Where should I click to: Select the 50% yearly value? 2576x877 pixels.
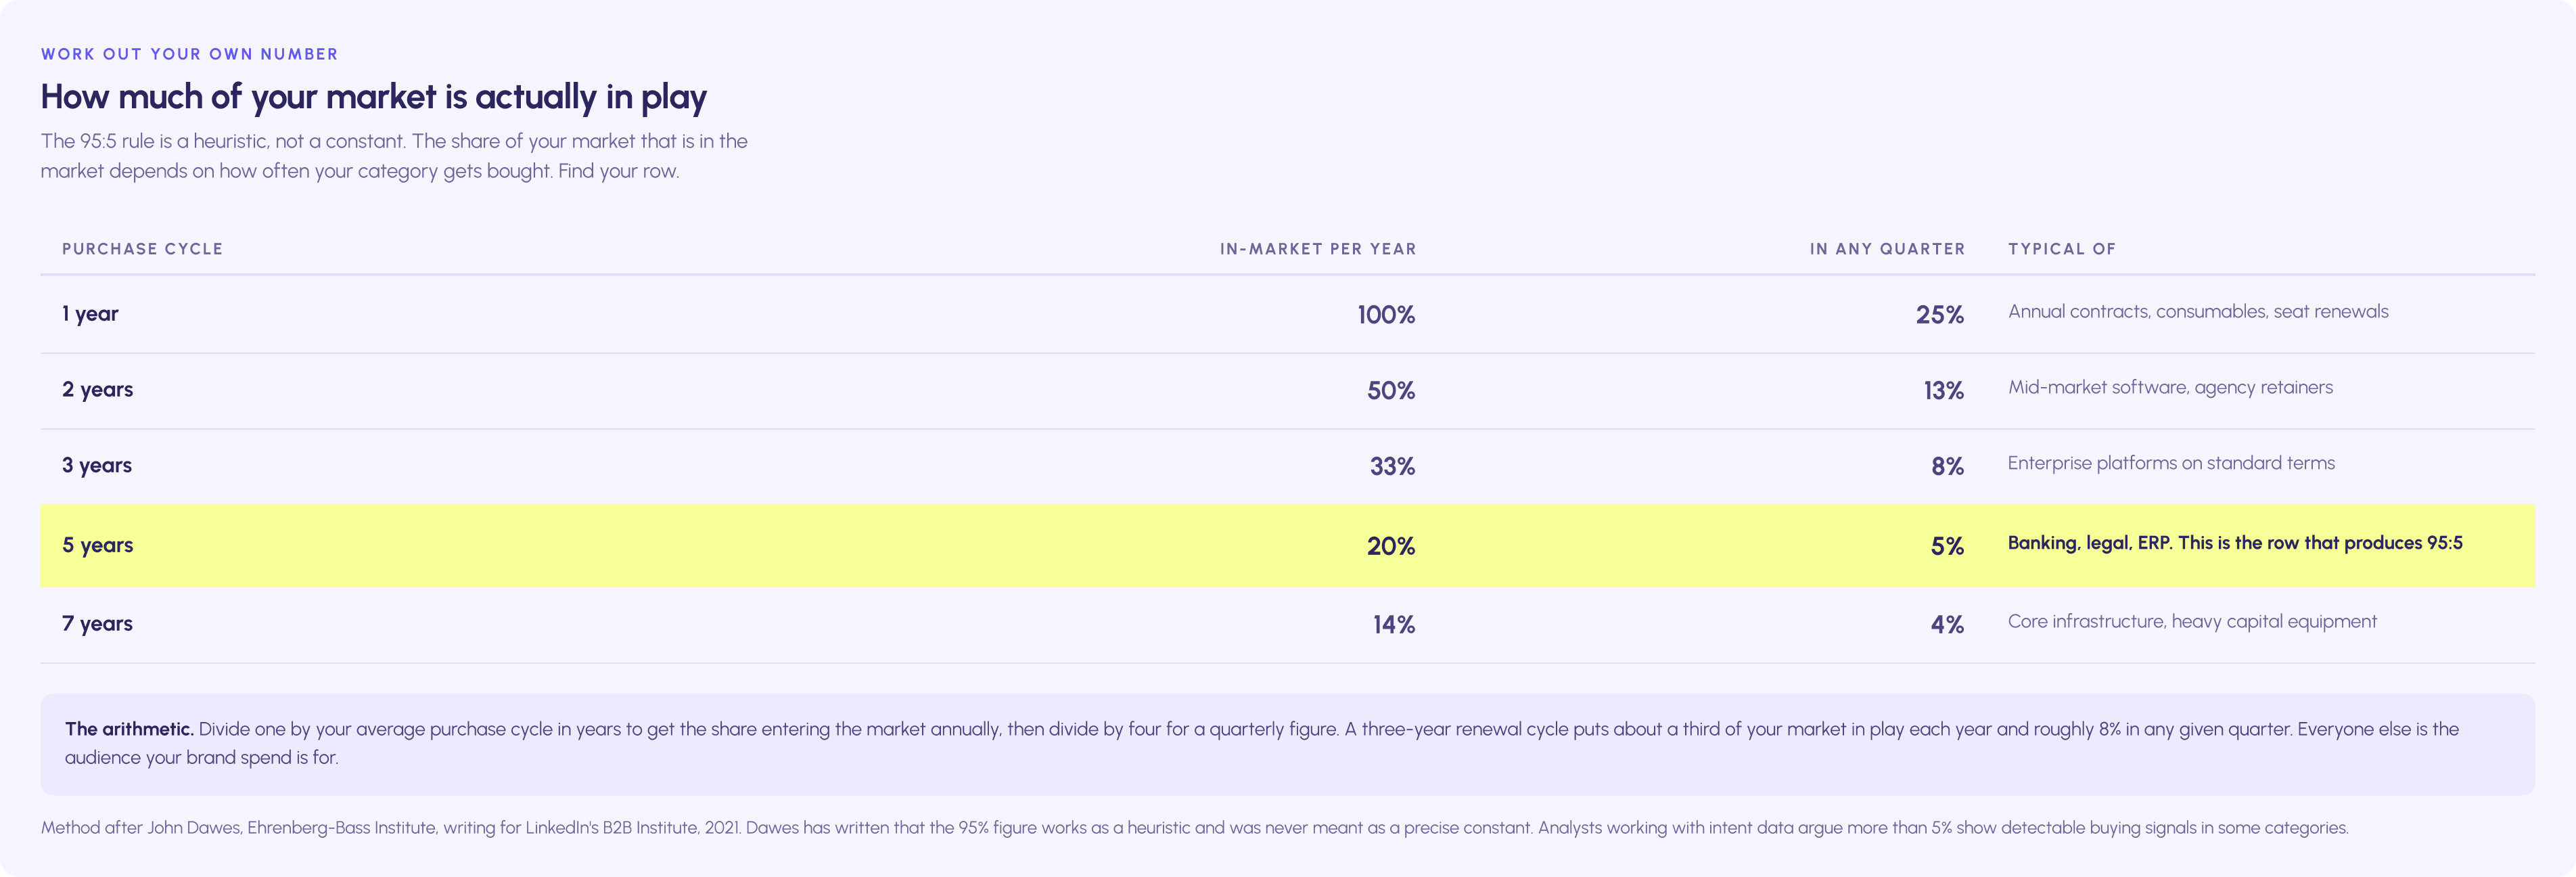coord(1391,391)
